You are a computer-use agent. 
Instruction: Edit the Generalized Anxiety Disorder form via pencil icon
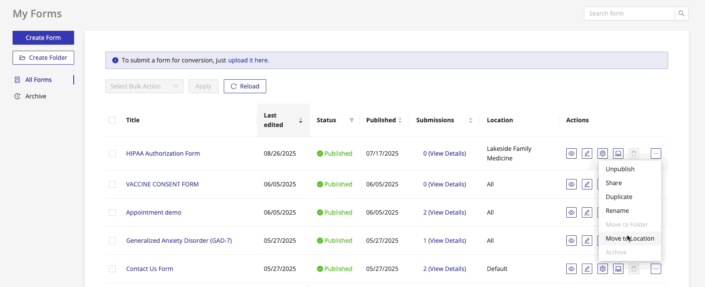pyautogui.click(x=587, y=241)
